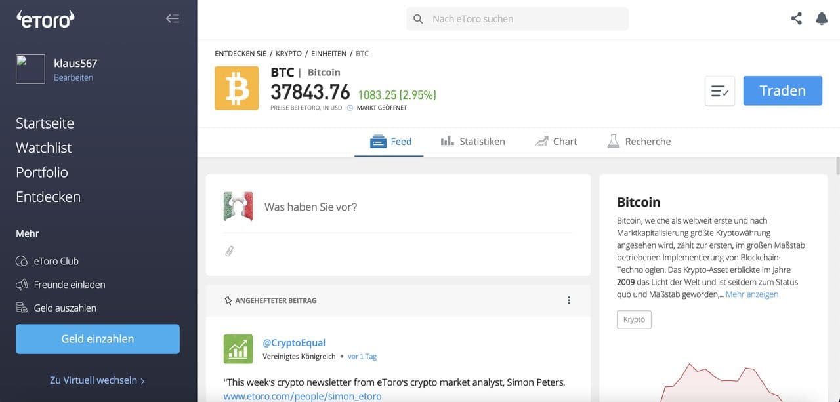Screen dimensions: 840x402
Task: Open pinned post three-dot menu
Action: [x=569, y=300]
